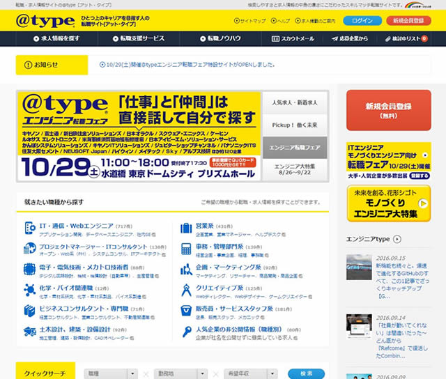The width and height of the screenshot is (446, 379).
Task: Open 応募企業から in navigation bar
Action: 350,39
